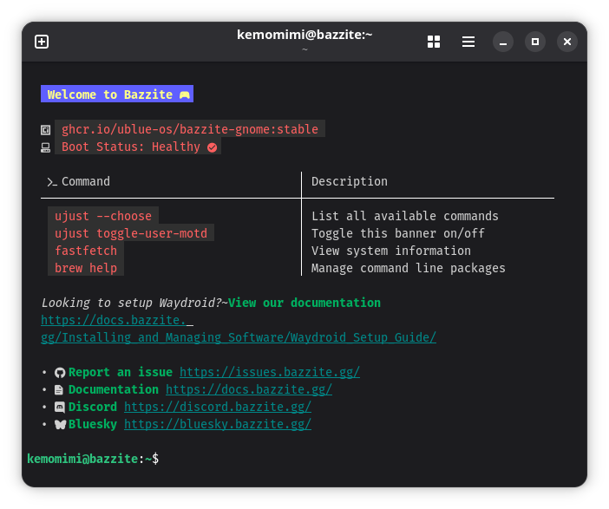This screenshot has width=609, height=509.
Task: Click the red Healthy boot status checkmark
Action: tap(212, 147)
